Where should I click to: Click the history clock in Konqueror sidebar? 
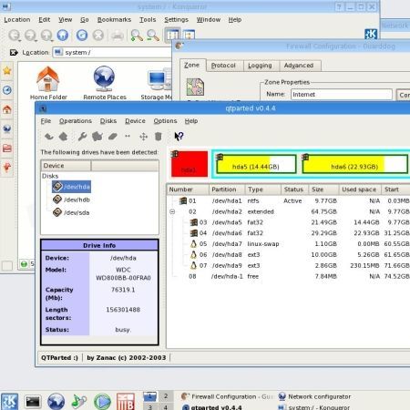7,90
